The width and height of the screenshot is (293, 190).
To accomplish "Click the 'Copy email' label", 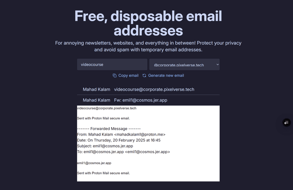I will pos(128,76).
